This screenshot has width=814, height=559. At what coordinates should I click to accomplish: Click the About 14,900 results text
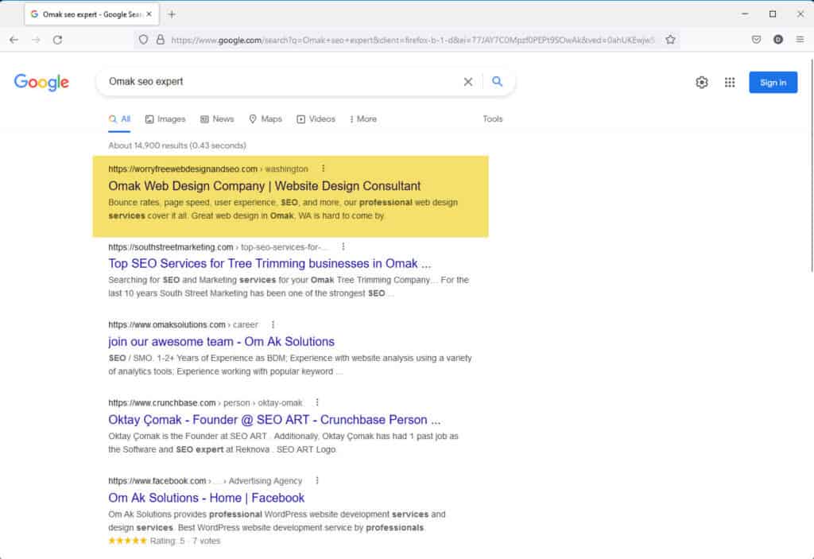[177, 146]
